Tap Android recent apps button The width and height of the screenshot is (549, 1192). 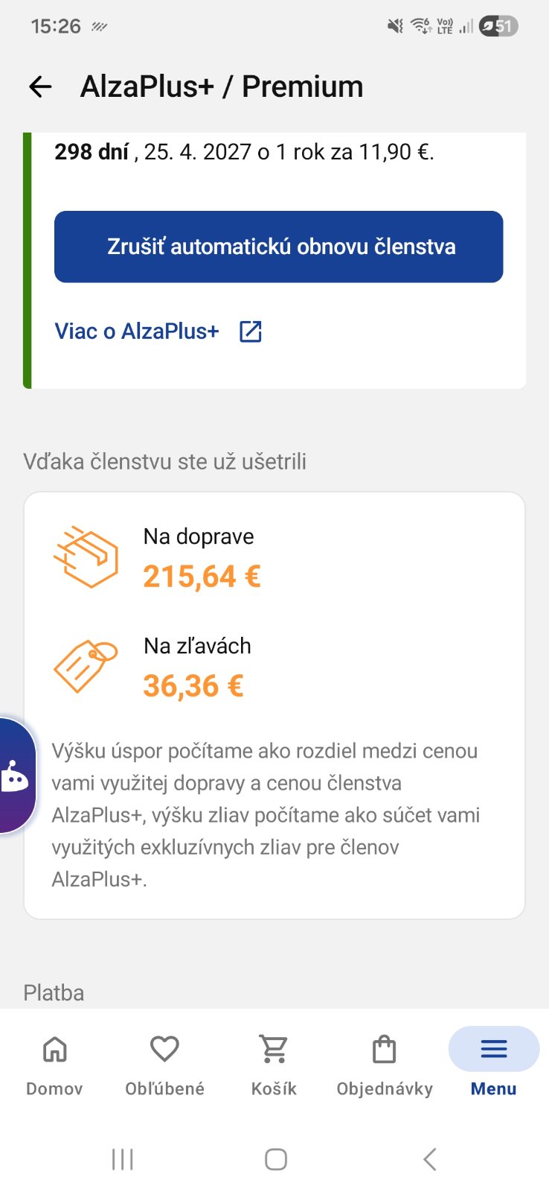(122, 1159)
